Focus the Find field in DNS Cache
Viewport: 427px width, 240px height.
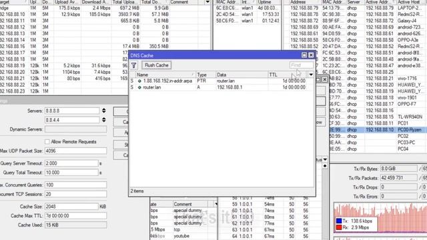click(301, 65)
